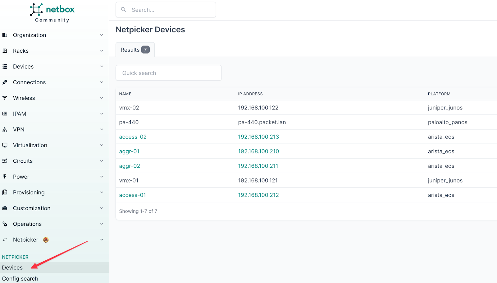497x283 pixels.
Task: Click the Quick search input
Action: click(x=169, y=73)
